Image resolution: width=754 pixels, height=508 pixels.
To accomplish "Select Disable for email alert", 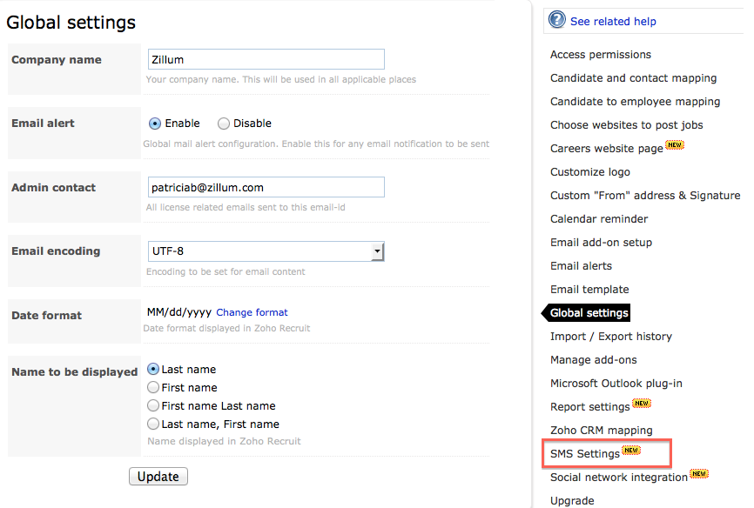I will coord(224,124).
